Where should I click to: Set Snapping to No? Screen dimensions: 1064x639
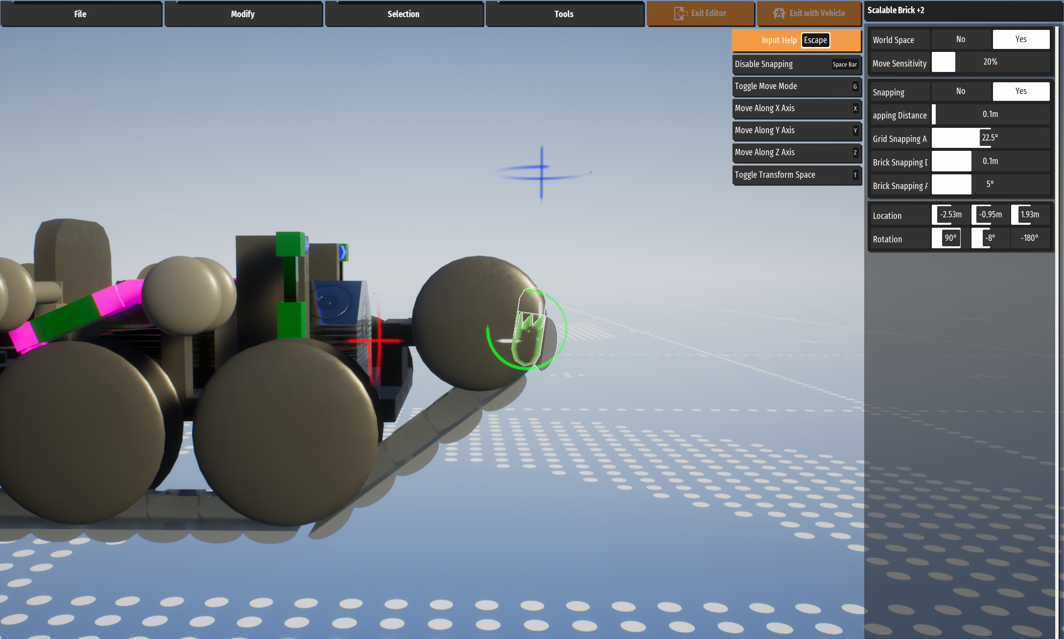tap(961, 91)
